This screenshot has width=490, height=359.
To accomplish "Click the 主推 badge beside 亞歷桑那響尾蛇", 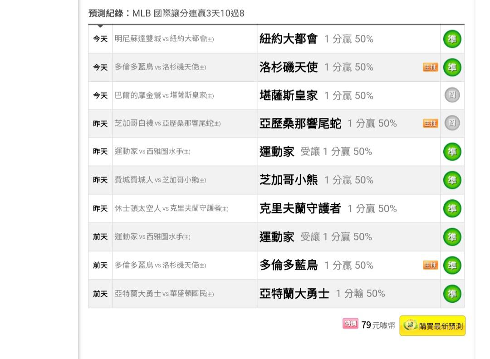I will click(430, 123).
